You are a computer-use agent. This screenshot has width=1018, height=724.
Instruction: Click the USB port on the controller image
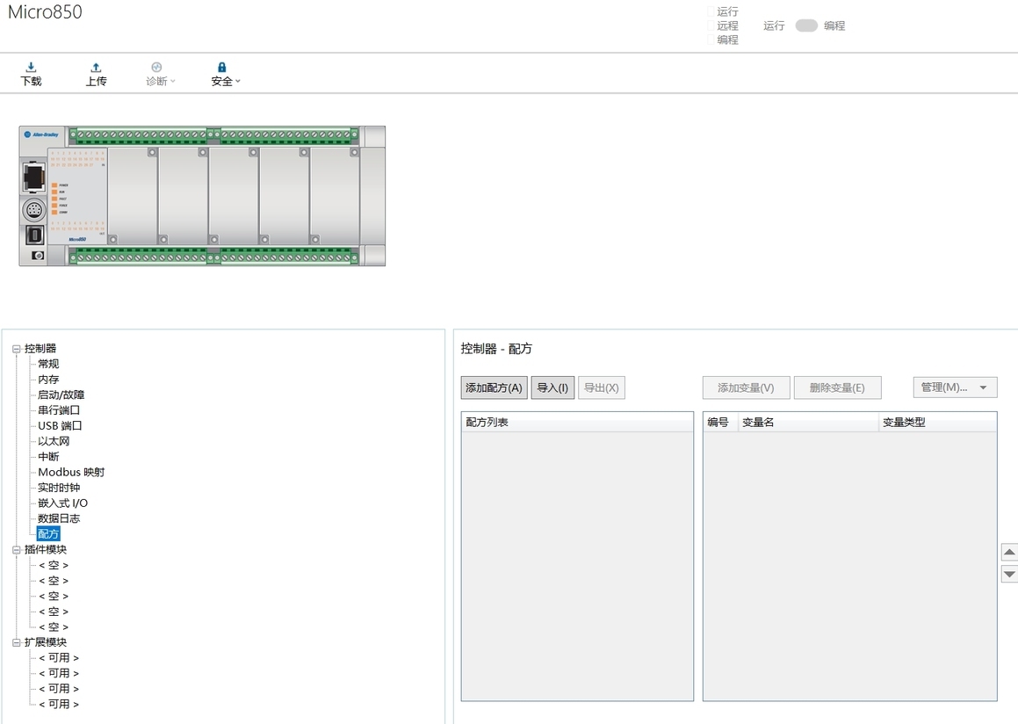click(33, 234)
